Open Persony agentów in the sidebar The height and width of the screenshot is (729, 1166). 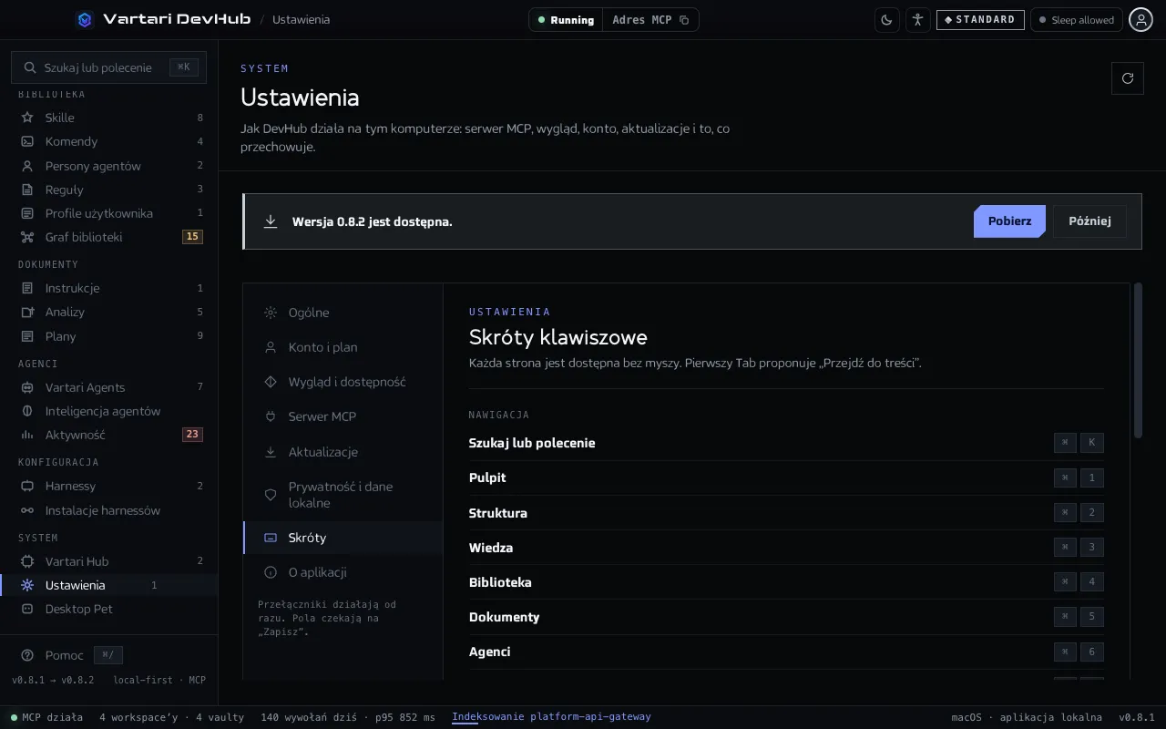pyautogui.click(x=109, y=166)
